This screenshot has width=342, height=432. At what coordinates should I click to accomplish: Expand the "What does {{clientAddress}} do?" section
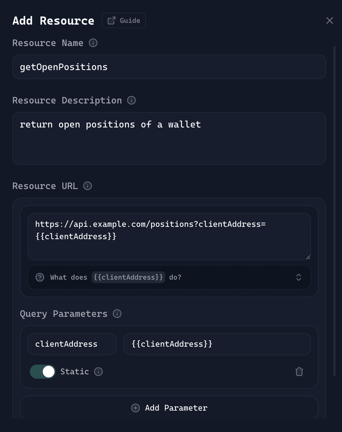[169, 277]
